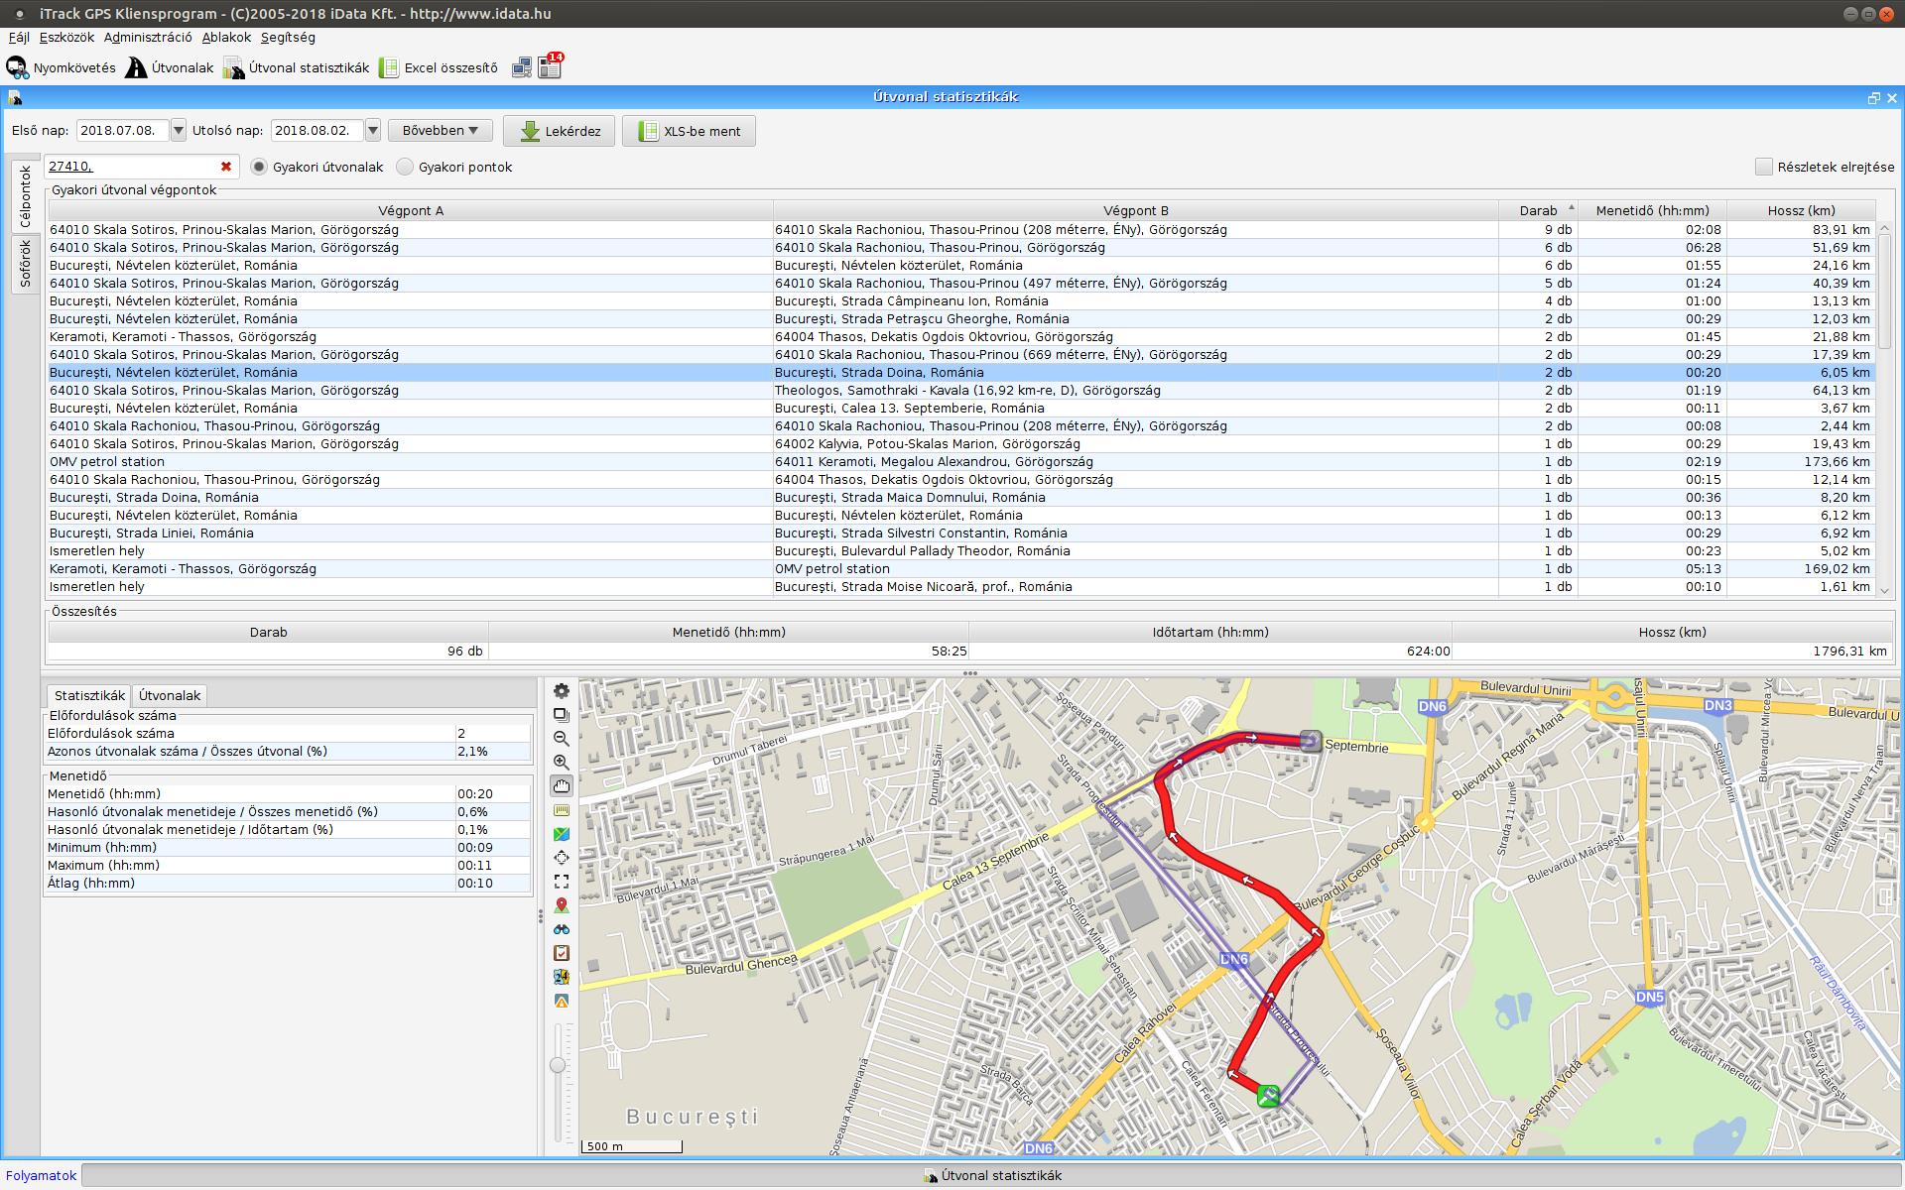
Task: Enable Részletek elrejtése checkbox
Action: [1763, 167]
